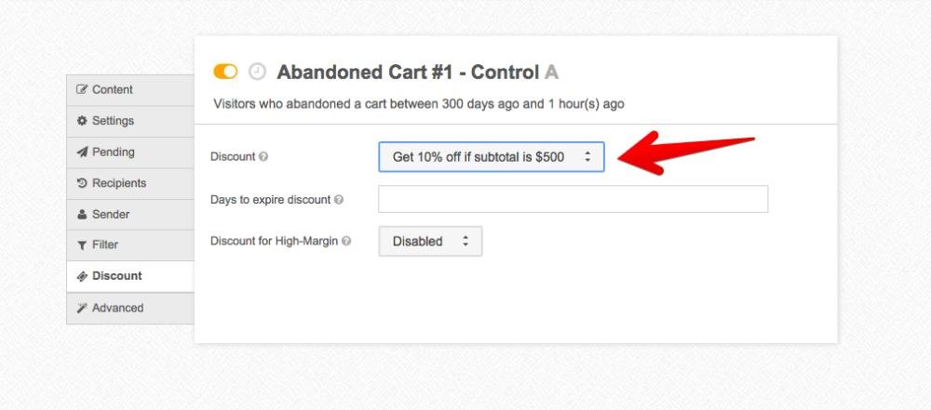Image resolution: width=931 pixels, height=410 pixels.
Task: Select the Discount tab
Action: coord(116,276)
